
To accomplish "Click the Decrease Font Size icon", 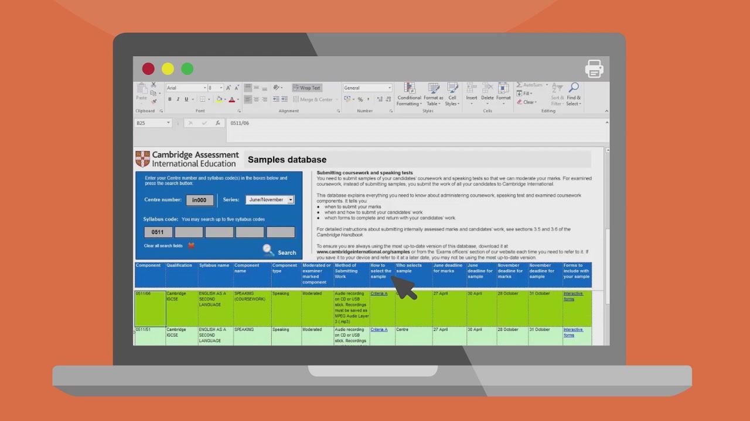I will 237,88.
